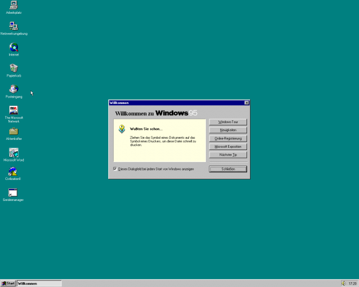
Task: Open the Start menu
Action: [x=8, y=283]
